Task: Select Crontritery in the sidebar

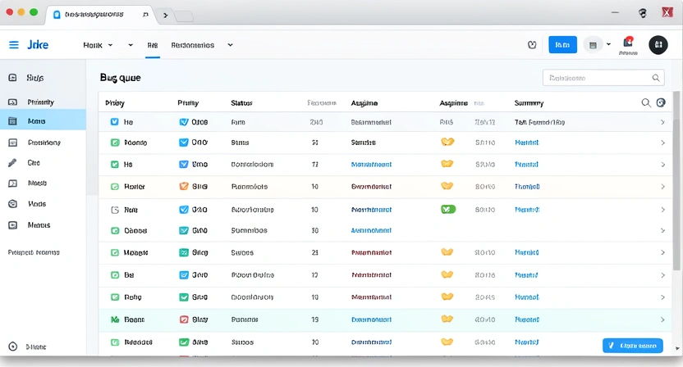Action: [x=44, y=143]
